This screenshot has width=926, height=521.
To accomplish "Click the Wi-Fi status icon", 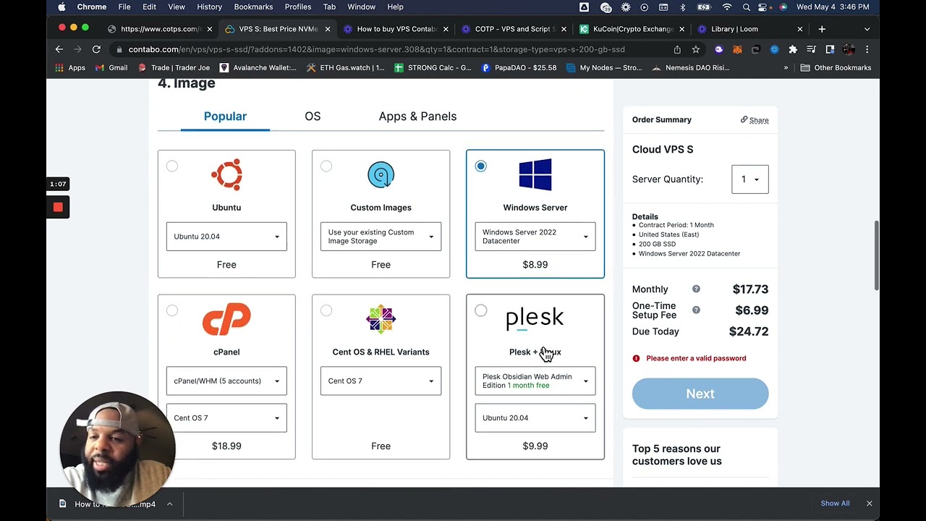I will (x=727, y=7).
